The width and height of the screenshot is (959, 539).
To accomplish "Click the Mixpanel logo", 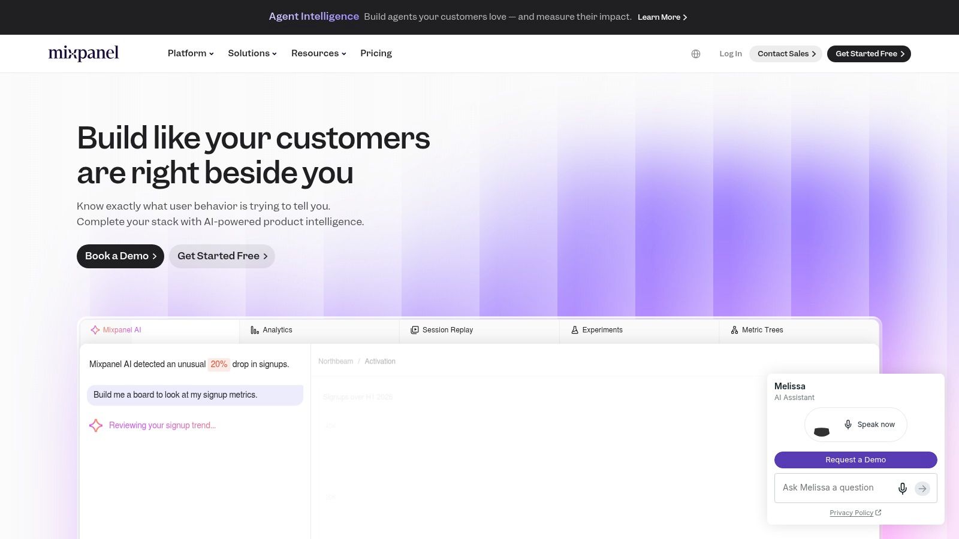I will [83, 53].
